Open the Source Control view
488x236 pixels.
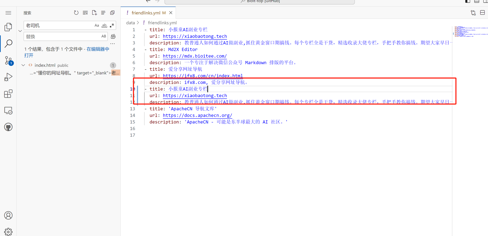click(x=8, y=61)
